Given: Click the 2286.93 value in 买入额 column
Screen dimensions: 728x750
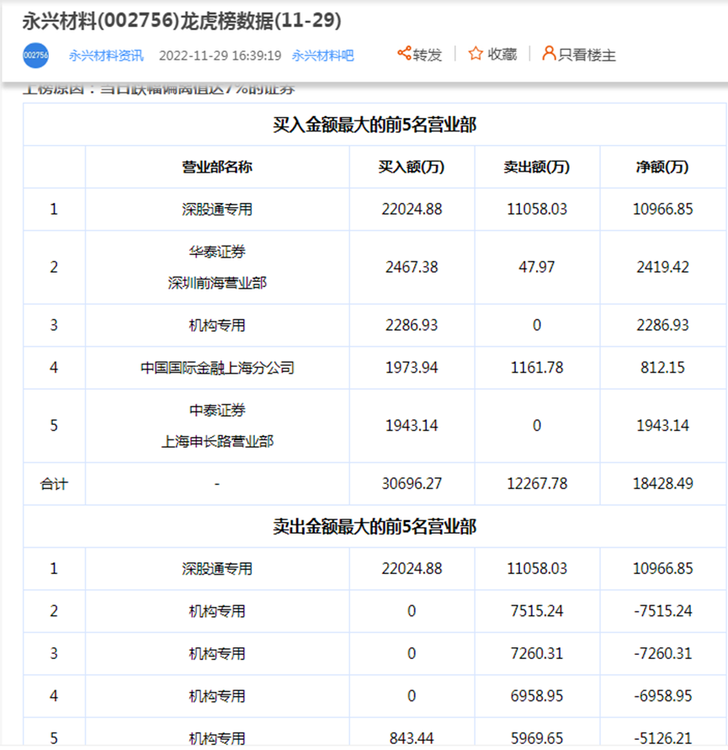Looking at the screenshot, I should [x=412, y=325].
